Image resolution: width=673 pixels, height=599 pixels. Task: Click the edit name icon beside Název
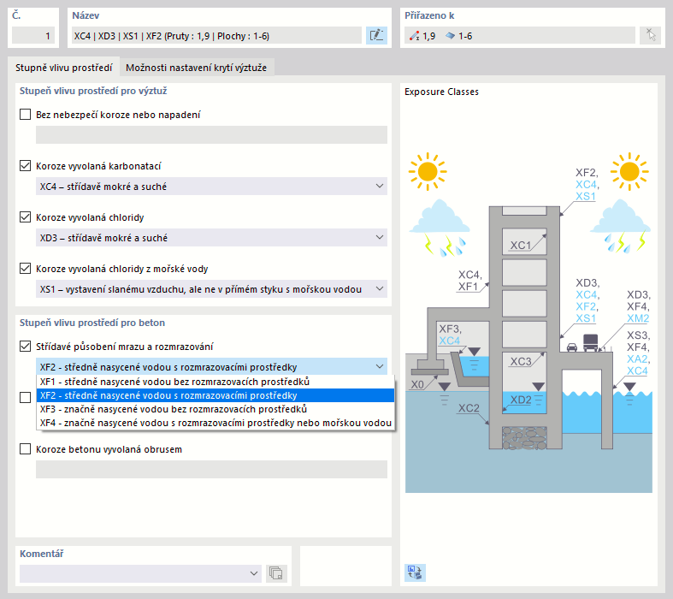(x=376, y=35)
